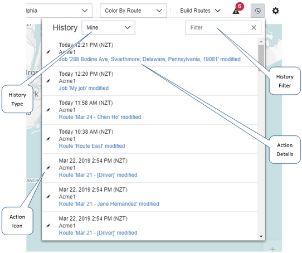
Task: Open the region dropdown ending in 'lphia'
Action: (59, 11)
